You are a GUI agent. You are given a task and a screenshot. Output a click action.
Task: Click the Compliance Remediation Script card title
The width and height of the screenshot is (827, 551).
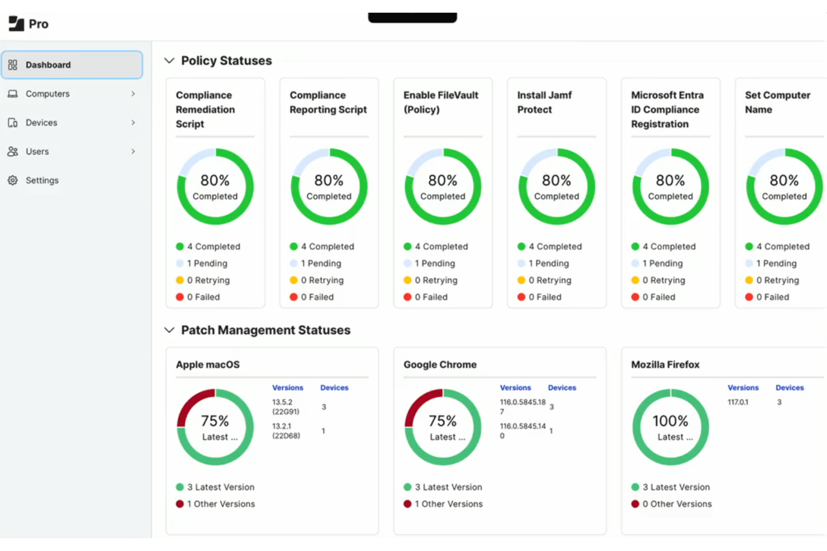click(x=205, y=109)
